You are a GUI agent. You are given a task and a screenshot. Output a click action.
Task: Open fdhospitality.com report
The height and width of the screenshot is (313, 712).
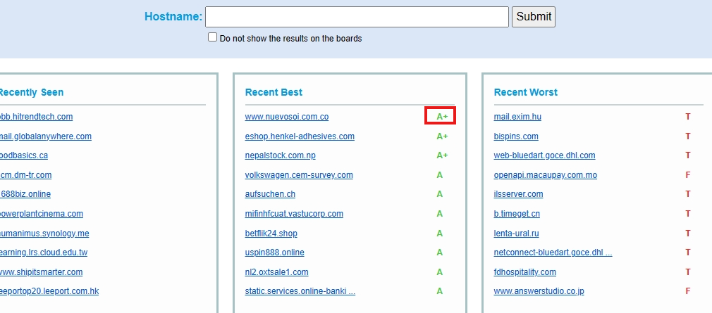[524, 272]
